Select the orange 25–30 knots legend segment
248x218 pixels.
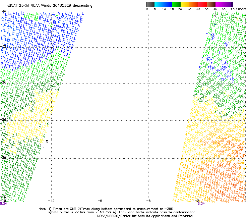tap(194, 4)
